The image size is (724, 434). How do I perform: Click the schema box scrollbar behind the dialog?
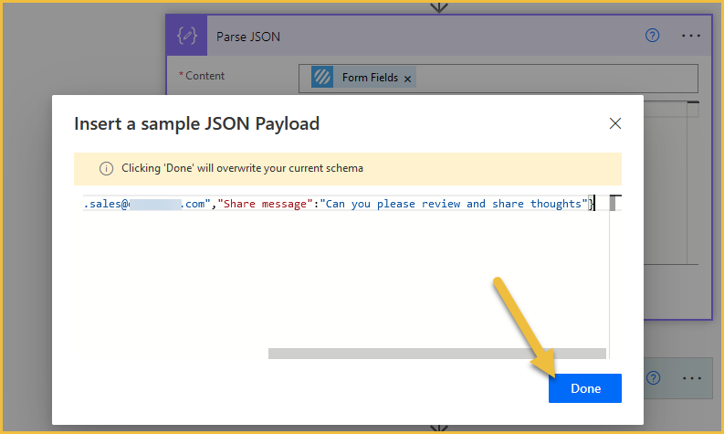tap(693, 183)
